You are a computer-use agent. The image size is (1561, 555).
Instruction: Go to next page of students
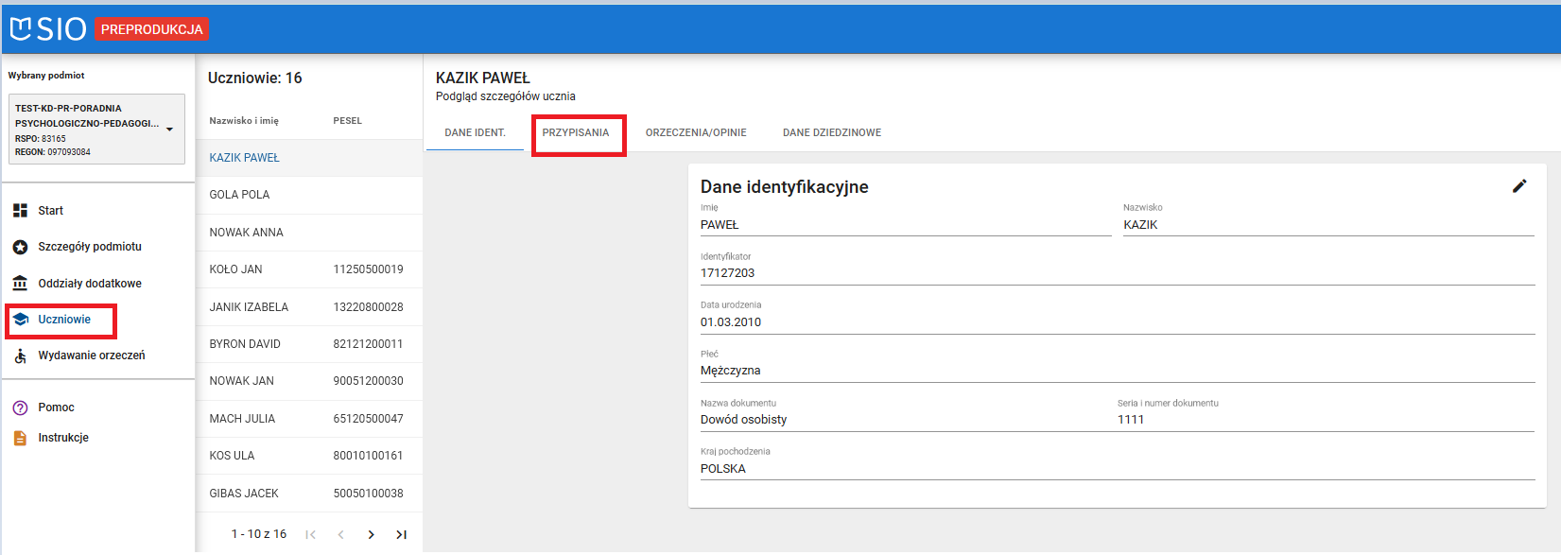tap(371, 535)
